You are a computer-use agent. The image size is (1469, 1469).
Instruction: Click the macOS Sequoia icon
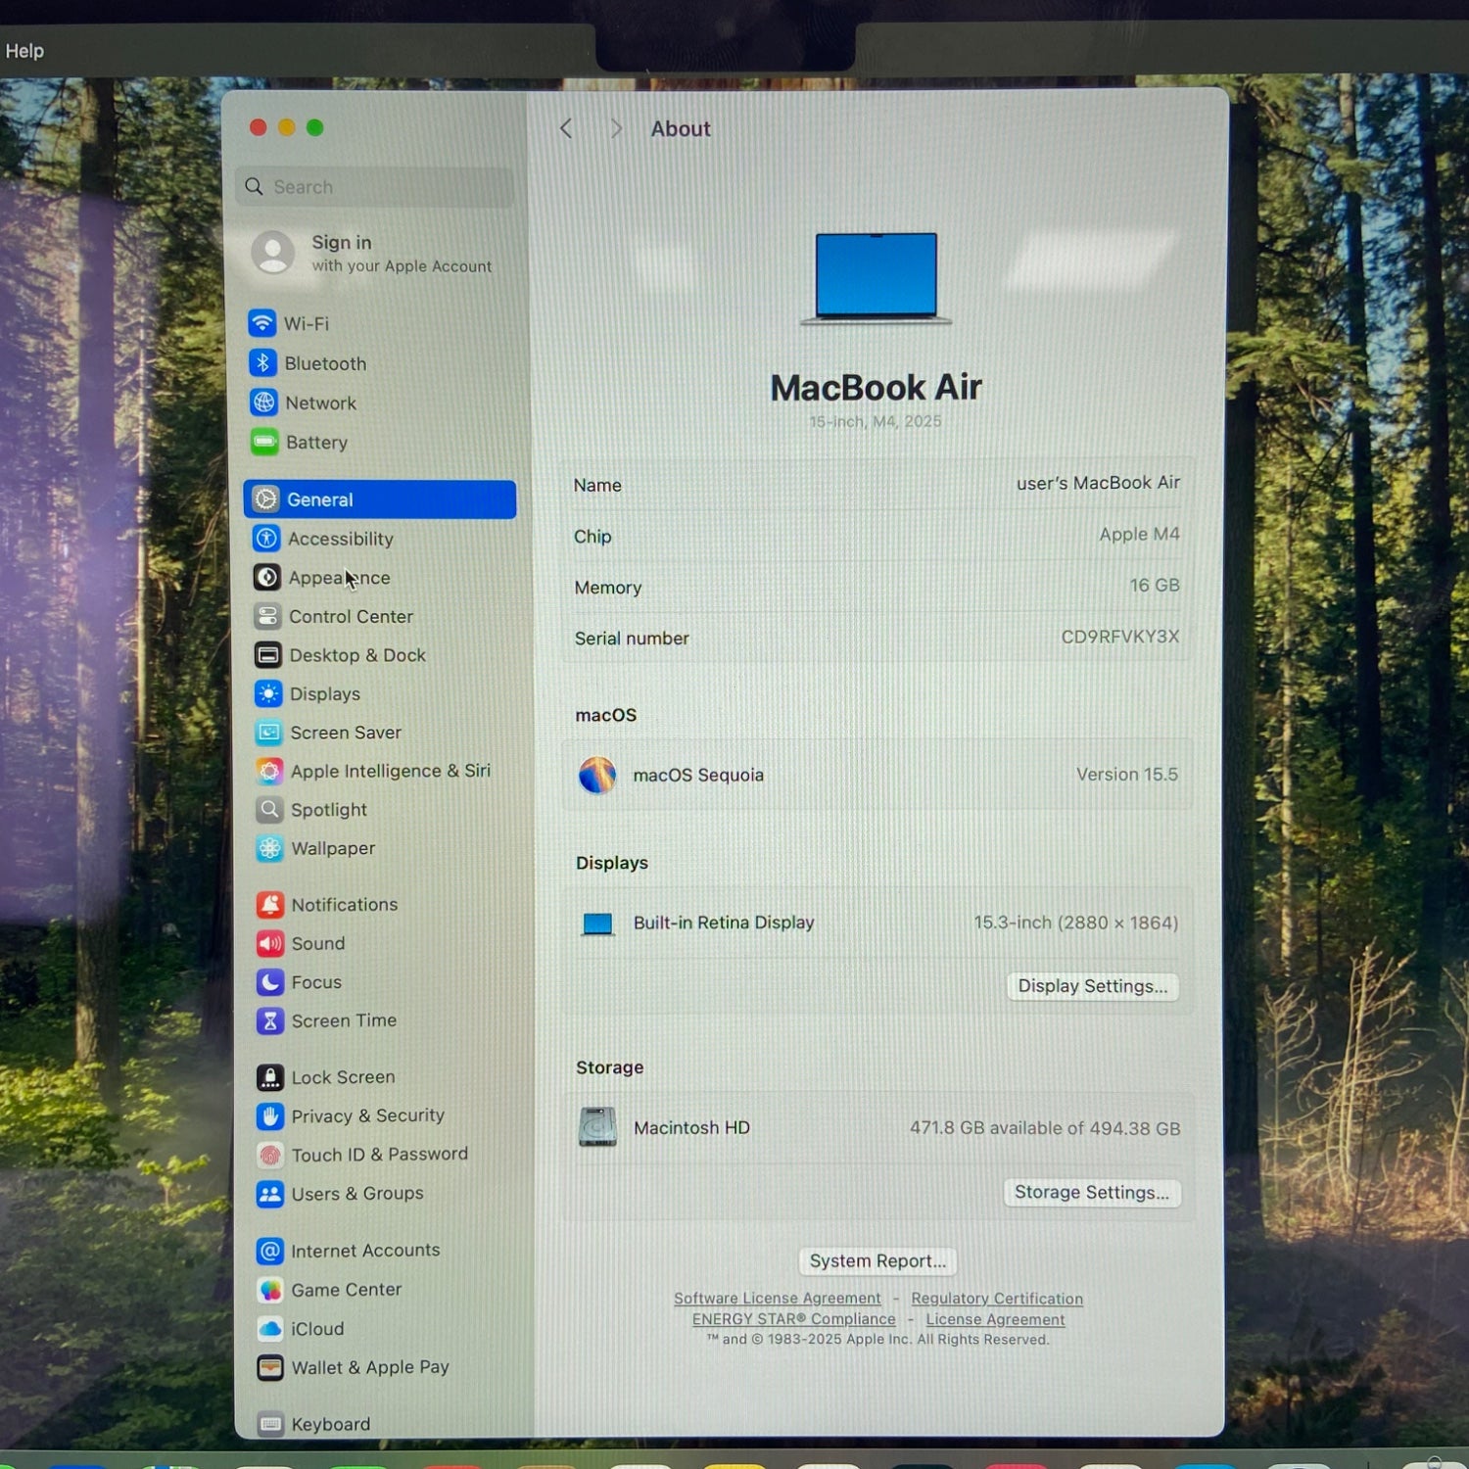pos(597,775)
